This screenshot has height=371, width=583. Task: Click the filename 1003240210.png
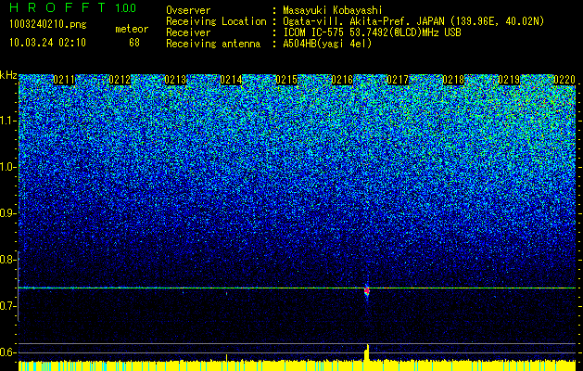point(48,25)
